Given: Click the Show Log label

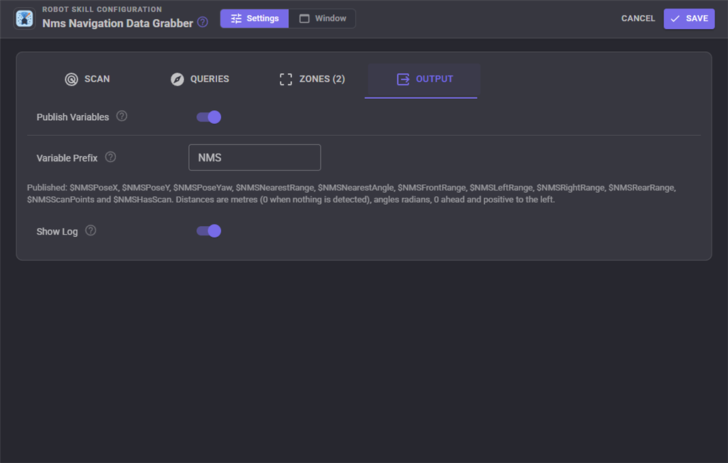Looking at the screenshot, I should (57, 231).
